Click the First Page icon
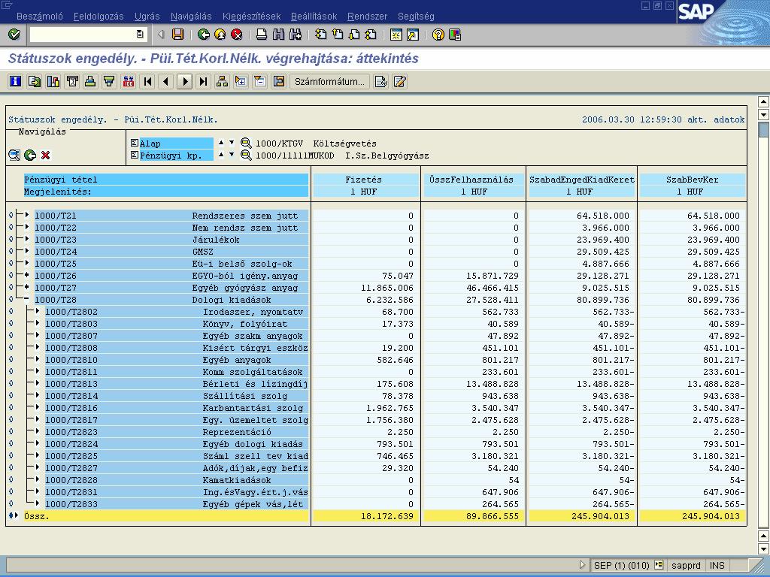Screen dimensions: 770x577 [320, 35]
